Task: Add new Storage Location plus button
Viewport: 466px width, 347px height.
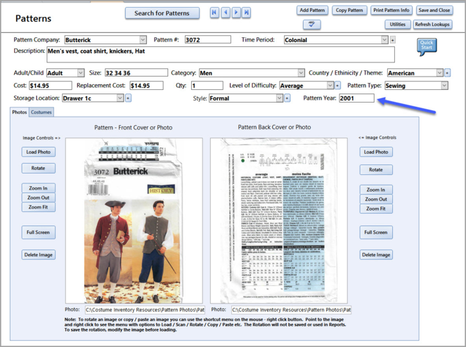Action: tap(128, 98)
